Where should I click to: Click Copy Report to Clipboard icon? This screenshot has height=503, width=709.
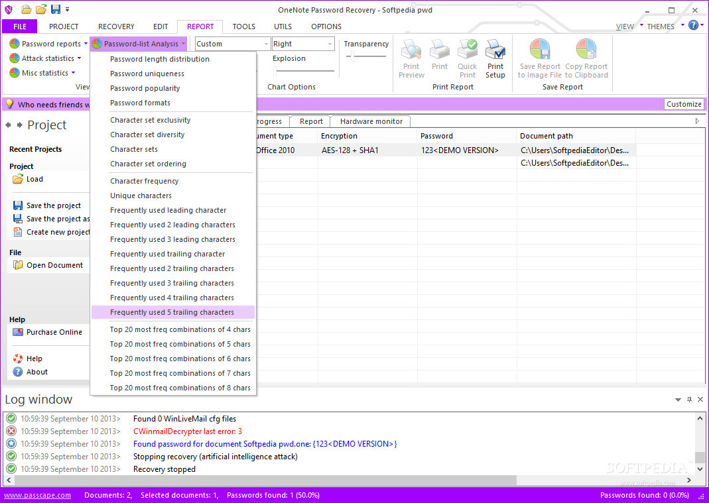tap(586, 49)
